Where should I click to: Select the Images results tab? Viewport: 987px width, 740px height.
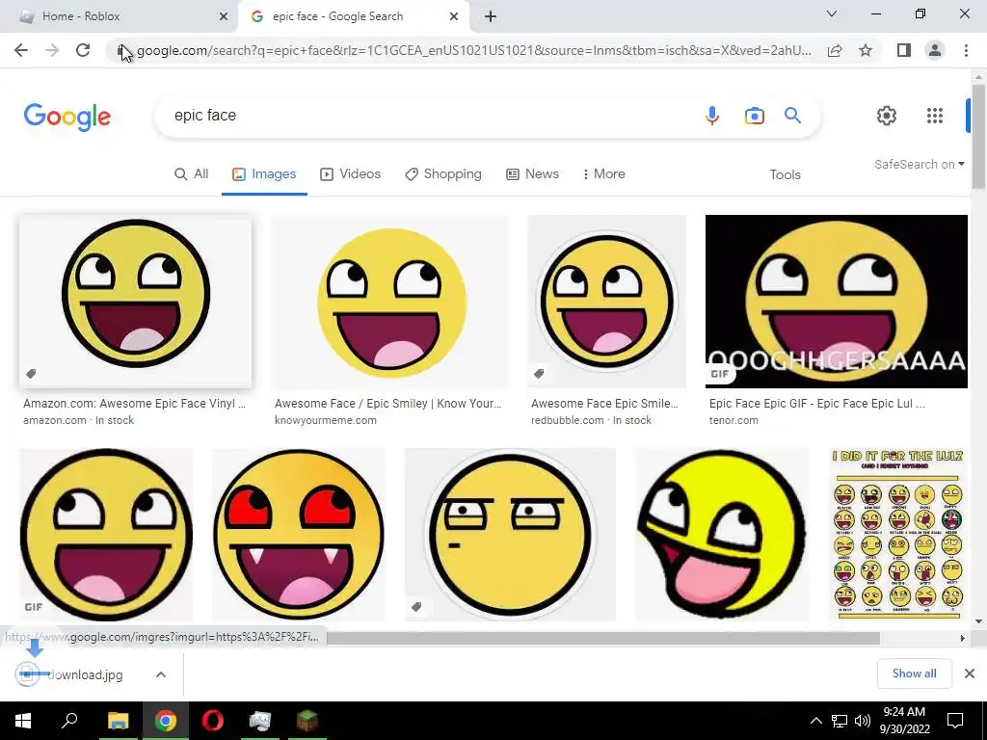pyautogui.click(x=264, y=174)
